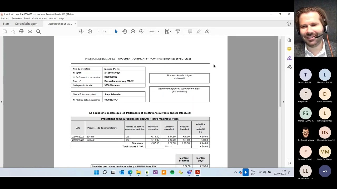Click the Save file icon
Image resolution: width=337 pixels, height=189 pixels.
[5, 31]
